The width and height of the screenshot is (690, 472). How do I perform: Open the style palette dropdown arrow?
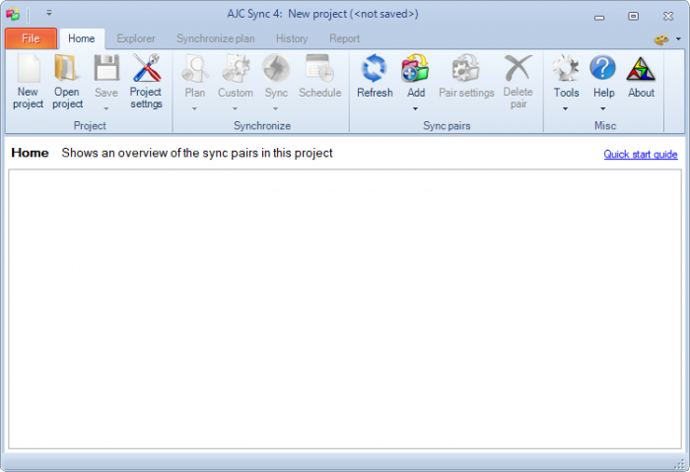point(678,39)
